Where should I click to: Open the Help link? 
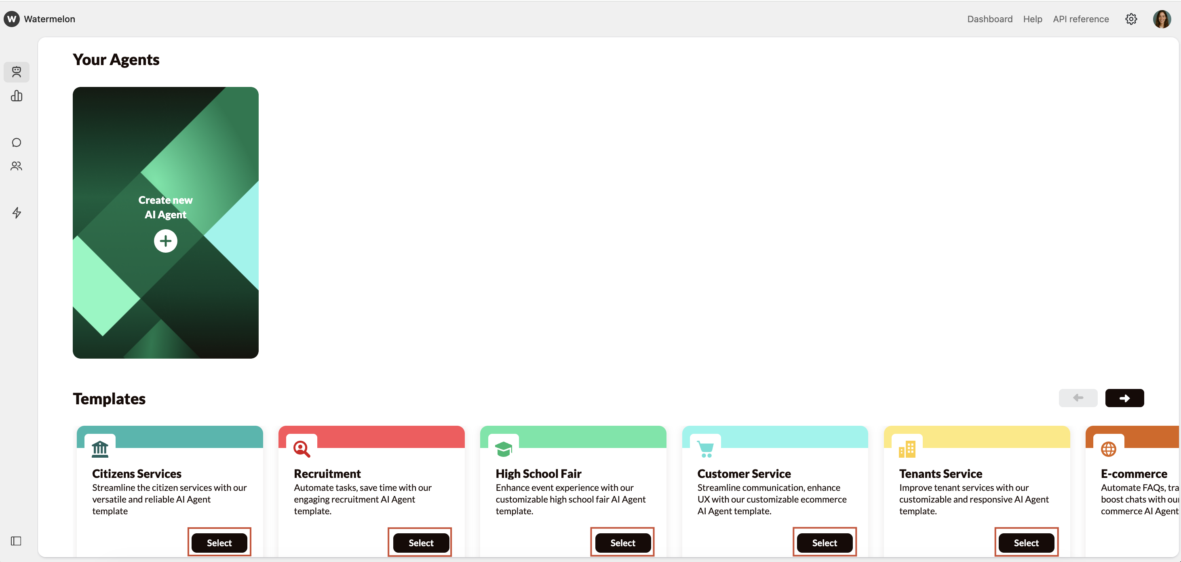[1032, 19]
